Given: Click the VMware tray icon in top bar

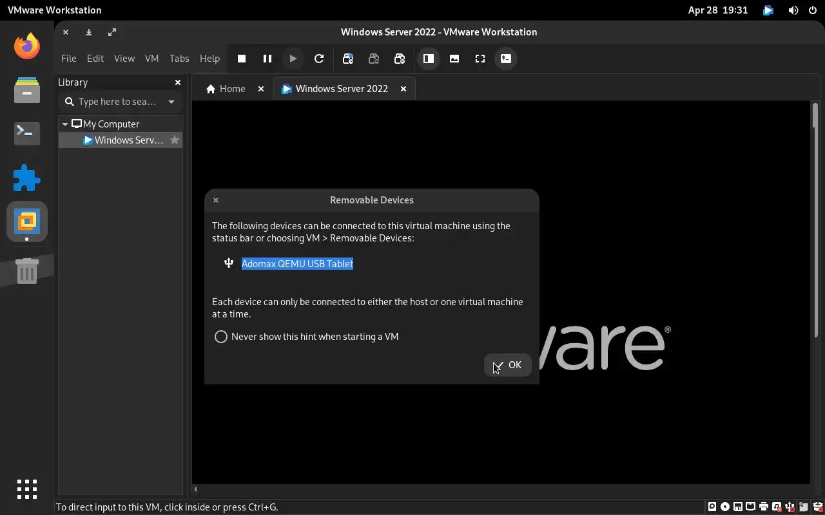Looking at the screenshot, I should (768, 10).
